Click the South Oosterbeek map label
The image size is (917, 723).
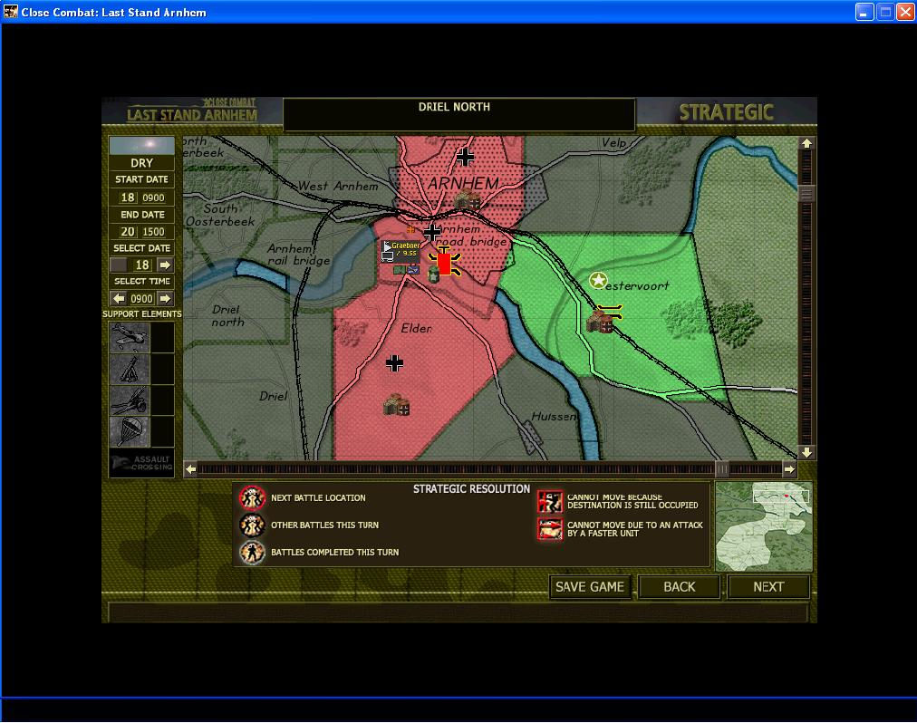click(x=220, y=215)
